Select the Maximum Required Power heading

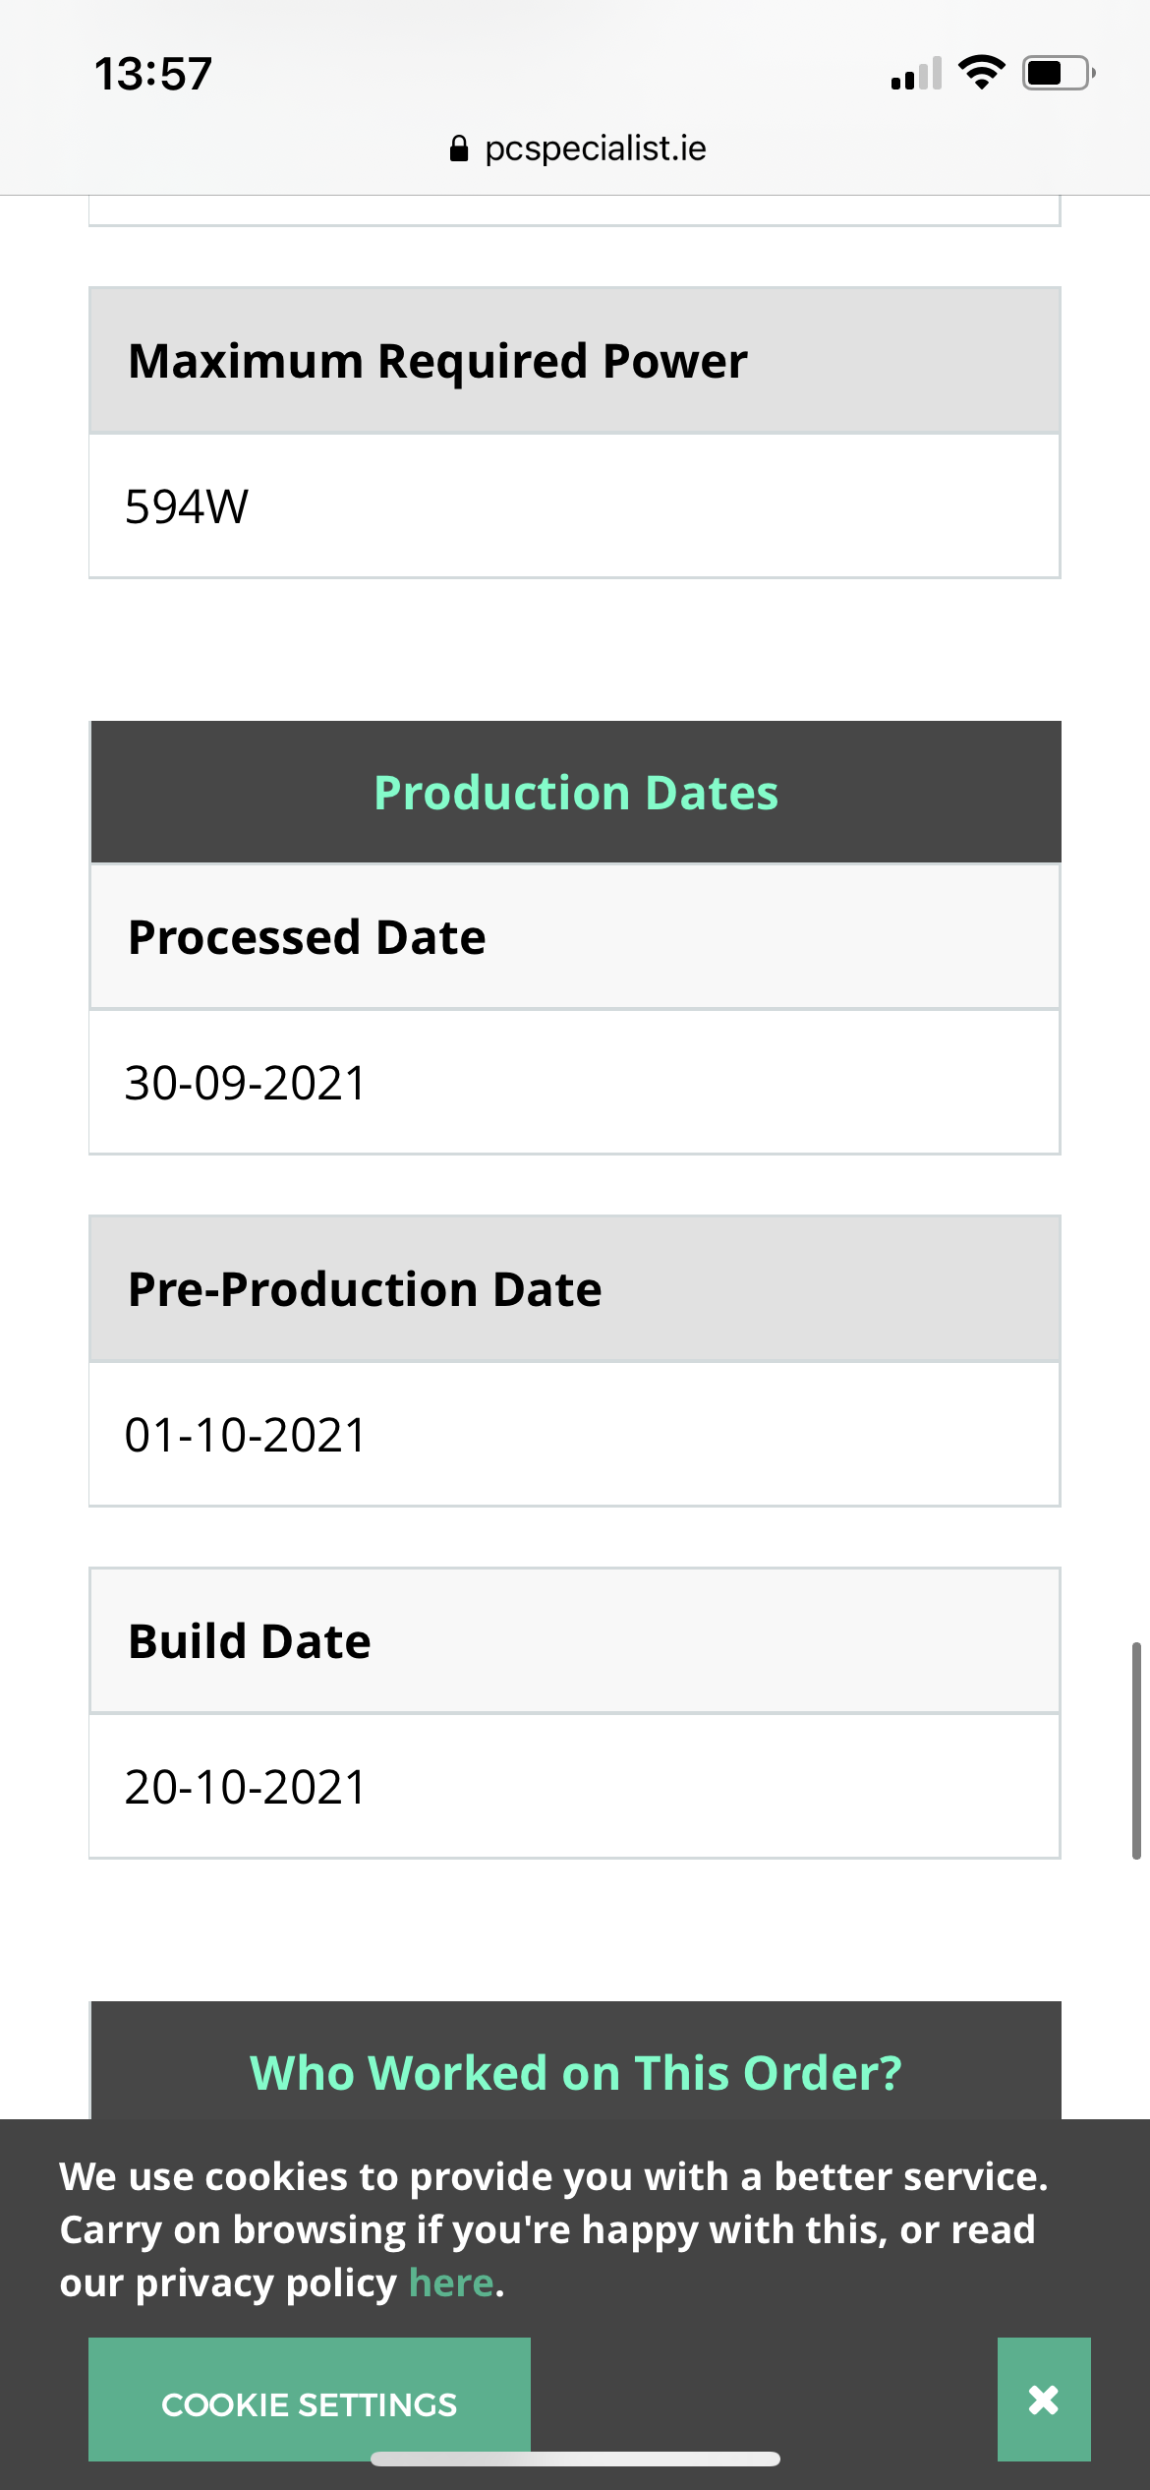point(437,361)
